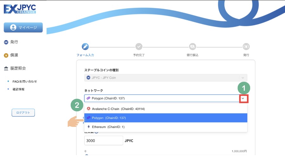Open the マイページ button
The width and height of the screenshot is (285, 157).
coord(23,28)
